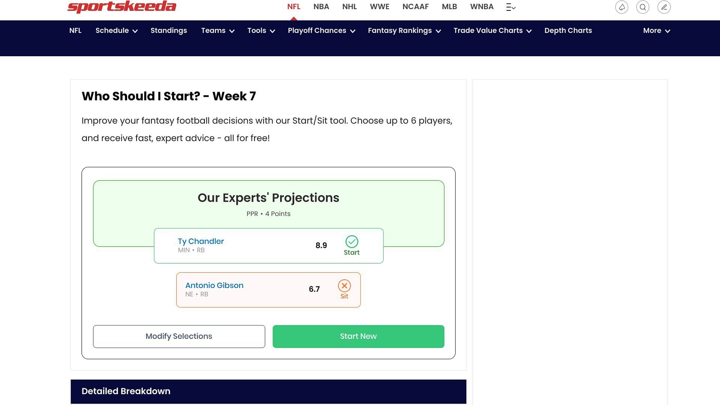Click the Start New button
This screenshot has width=720, height=405.
[358, 336]
